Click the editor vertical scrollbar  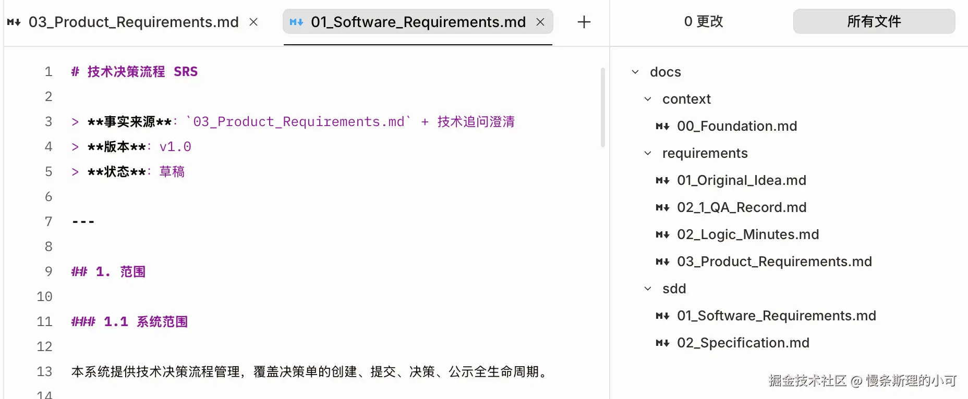click(x=603, y=107)
